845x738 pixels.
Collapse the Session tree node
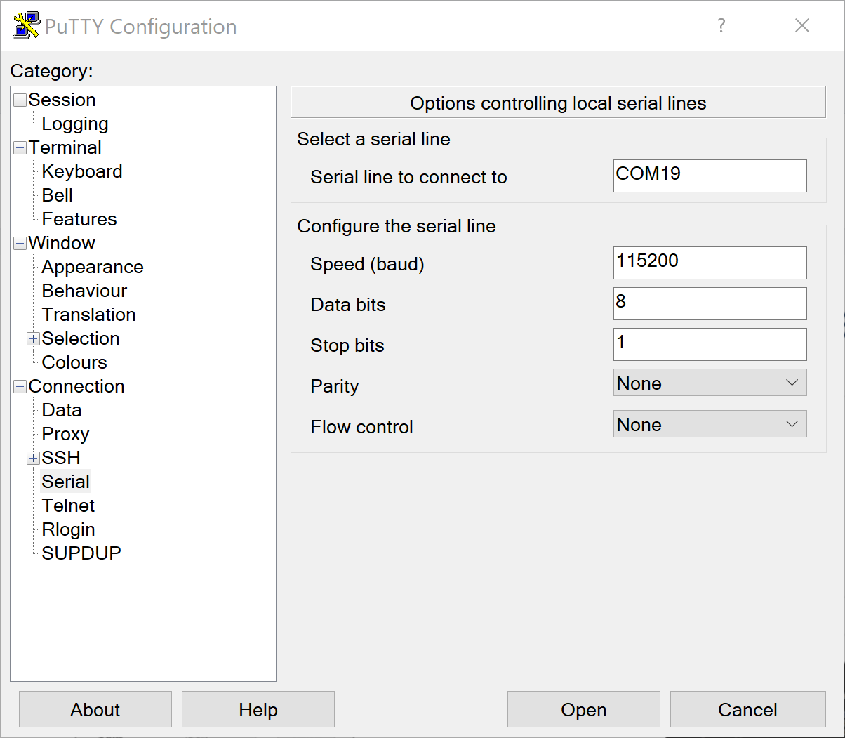(20, 100)
